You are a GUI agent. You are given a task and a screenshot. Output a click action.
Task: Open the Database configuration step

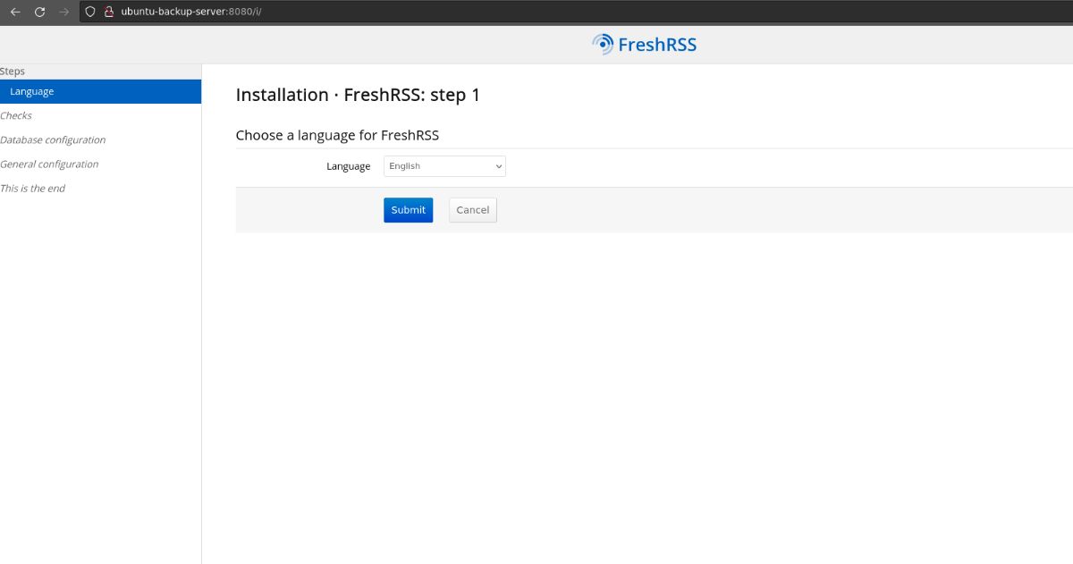(x=53, y=139)
